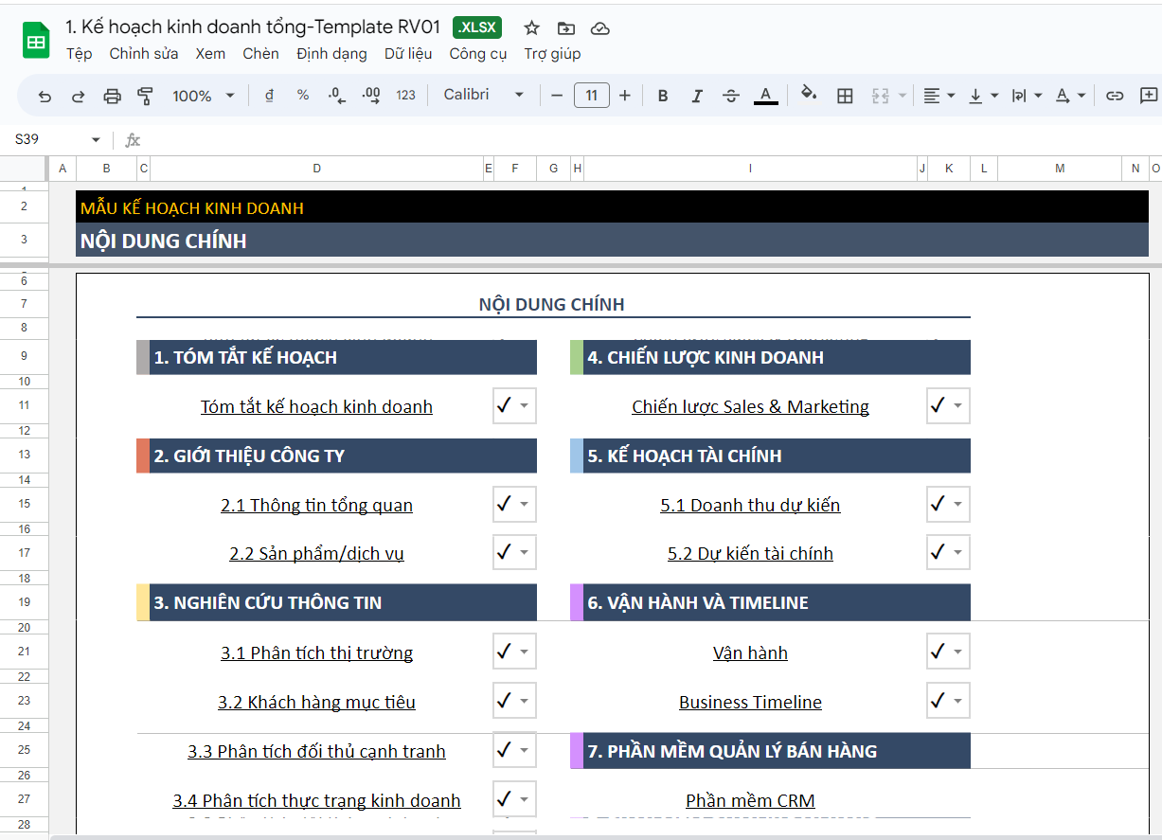Follow the 3.3 Phân tích đối thủ cạnh tranh link
The image size is (1162, 840).
point(316,752)
